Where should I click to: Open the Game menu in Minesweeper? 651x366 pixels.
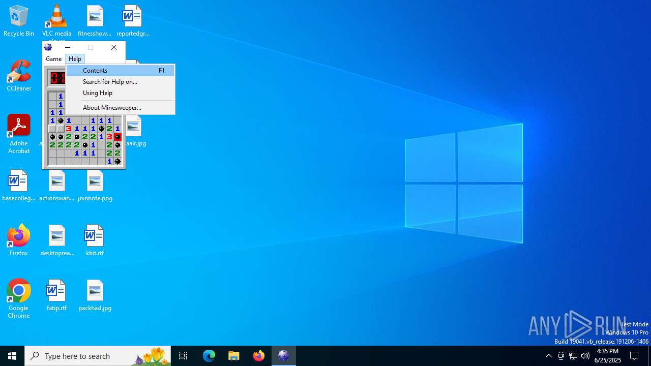tap(53, 59)
